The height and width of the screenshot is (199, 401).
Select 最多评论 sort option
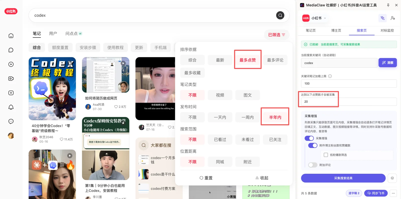[275, 60]
